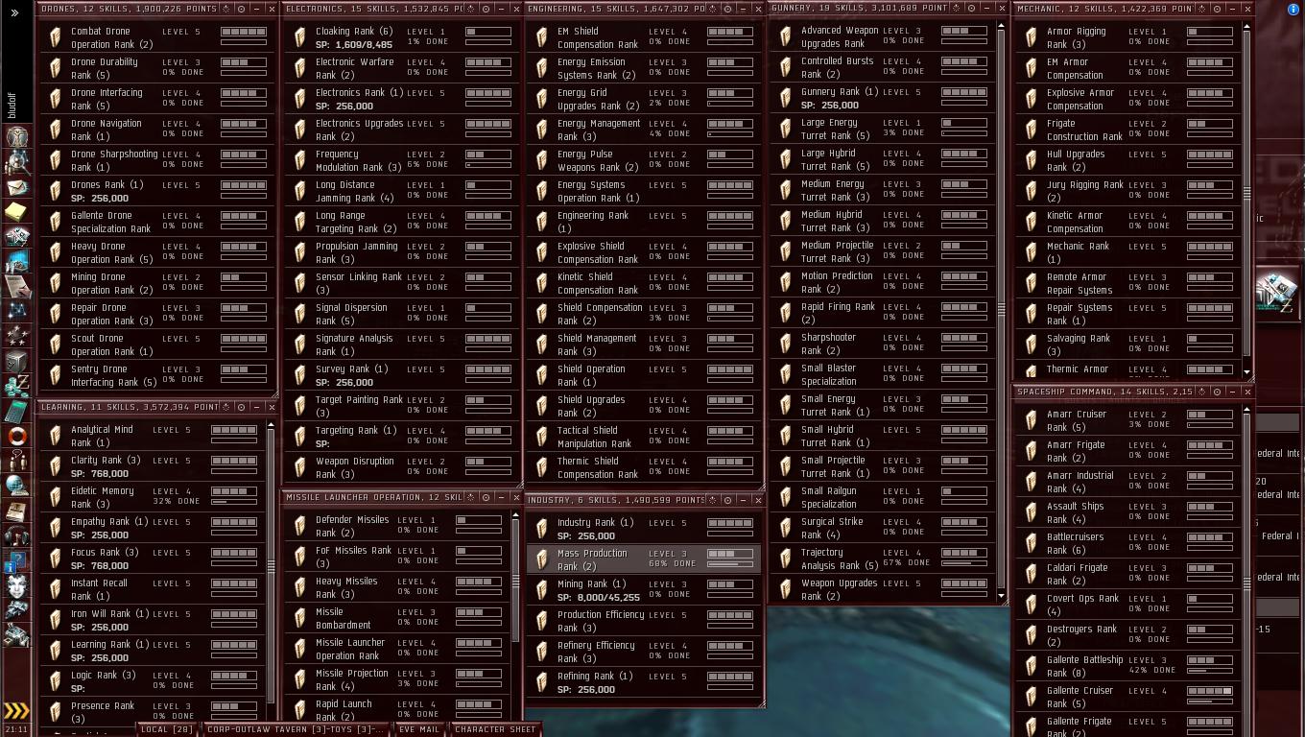Click the Learning window scroll-up arrow
Viewport: 1305px width, 737px height.
coord(271,422)
